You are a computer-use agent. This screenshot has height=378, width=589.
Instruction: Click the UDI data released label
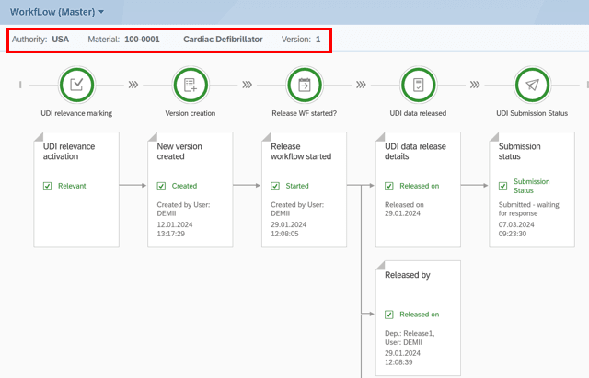pos(418,113)
